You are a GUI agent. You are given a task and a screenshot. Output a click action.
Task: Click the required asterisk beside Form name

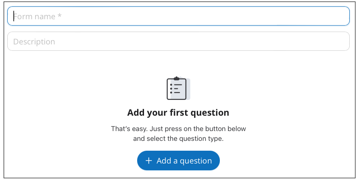(60, 16)
